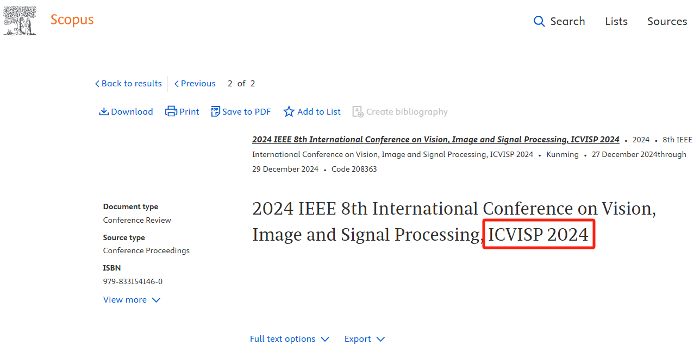Click the Scopus brand name
The width and height of the screenshot is (700, 364).
pos(72,20)
